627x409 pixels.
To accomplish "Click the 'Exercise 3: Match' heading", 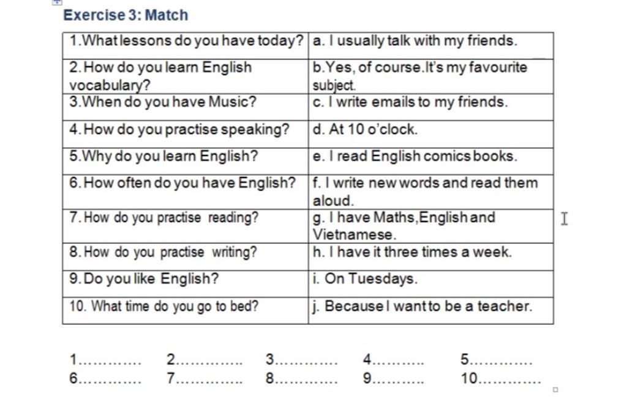I will pyautogui.click(x=126, y=15).
